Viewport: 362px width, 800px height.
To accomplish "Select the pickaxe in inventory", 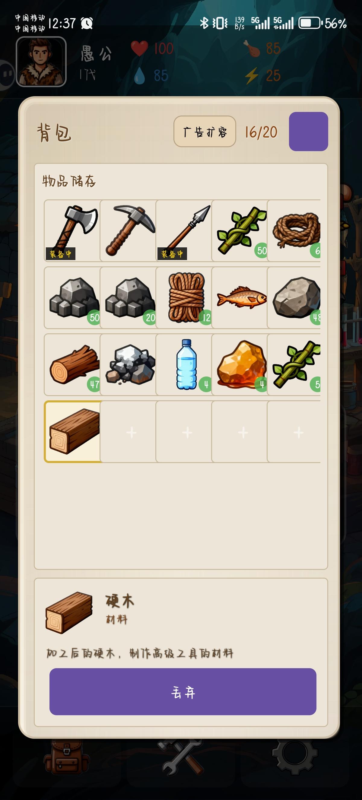I will coord(128,231).
